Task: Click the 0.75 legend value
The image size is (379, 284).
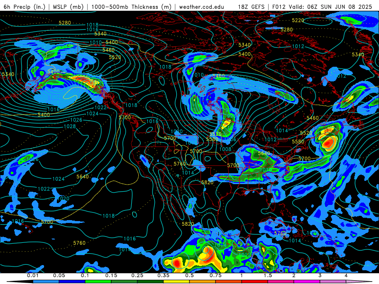Action: pos(216,275)
